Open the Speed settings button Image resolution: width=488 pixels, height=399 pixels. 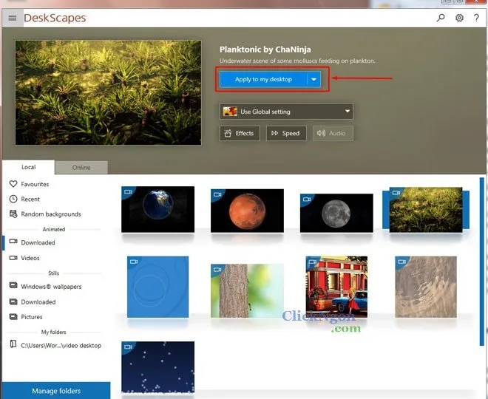285,134
